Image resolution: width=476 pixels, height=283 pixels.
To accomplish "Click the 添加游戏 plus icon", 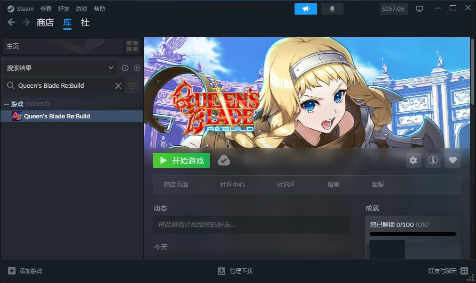I will point(11,271).
